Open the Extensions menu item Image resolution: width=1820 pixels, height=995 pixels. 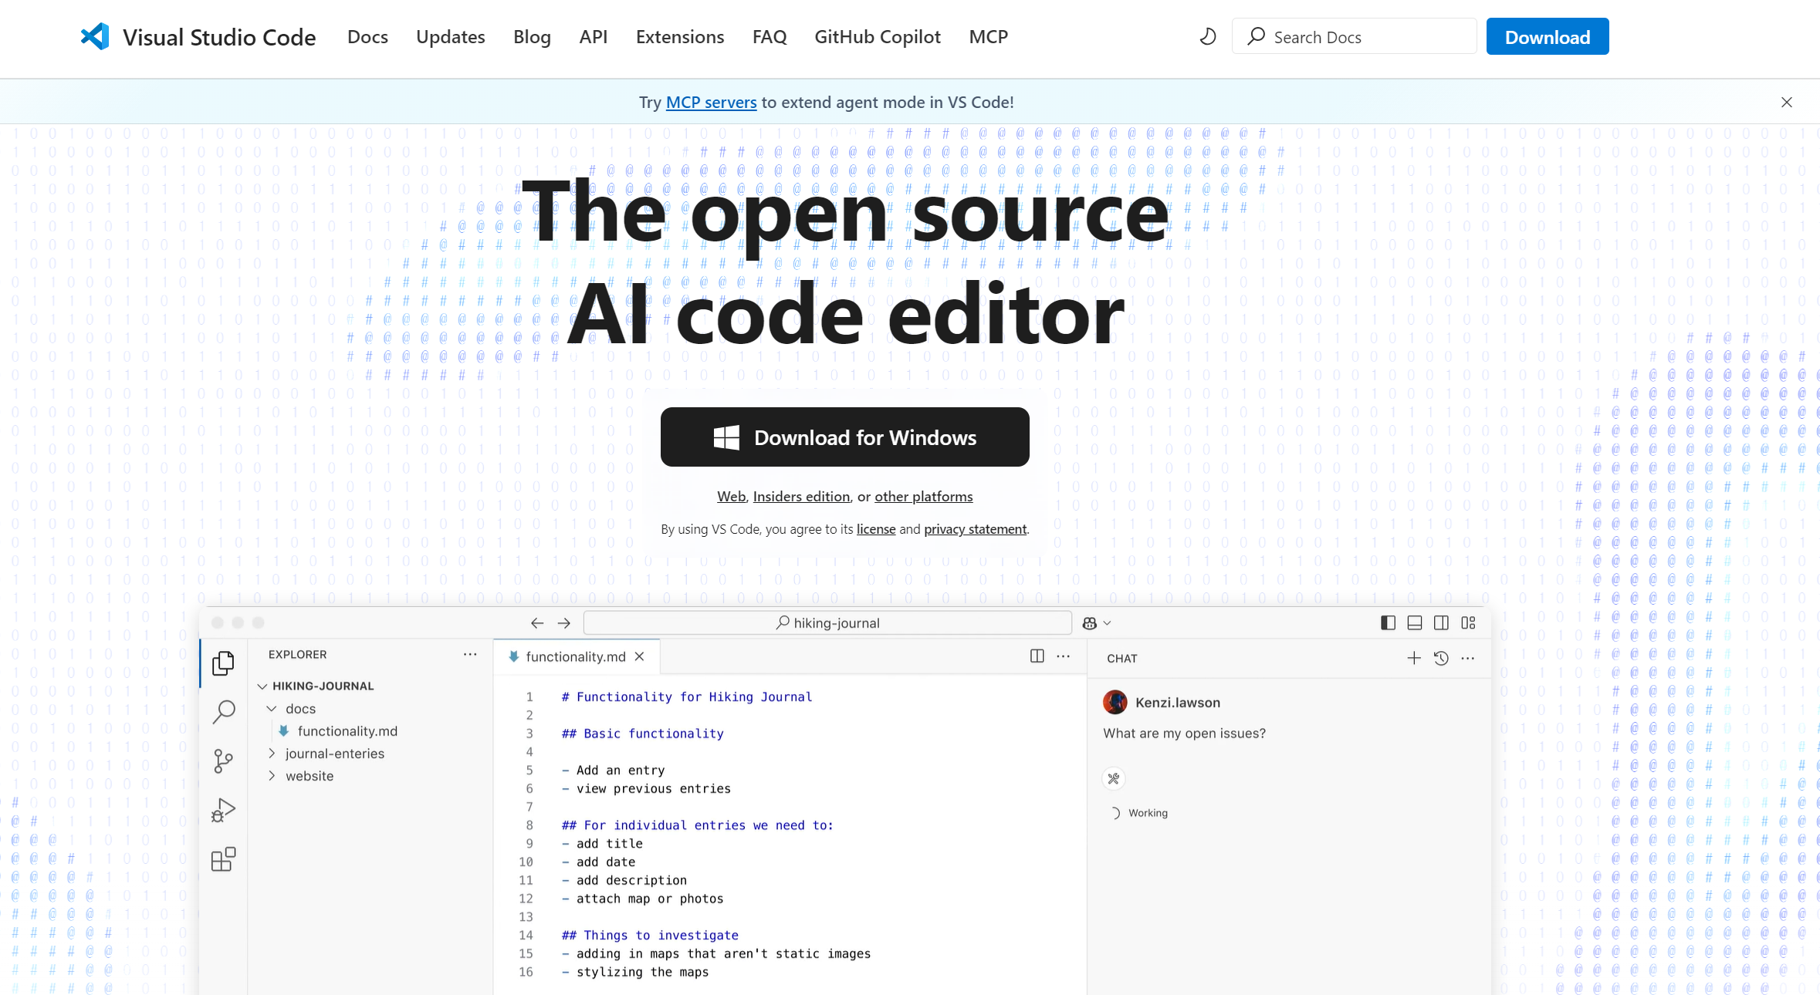[679, 36]
